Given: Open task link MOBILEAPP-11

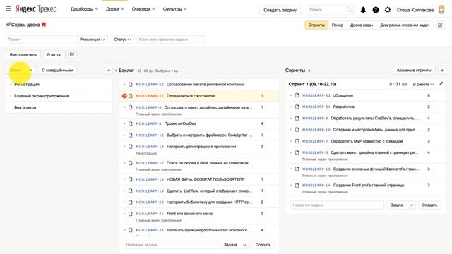Looking at the screenshot, I should click(x=150, y=96).
